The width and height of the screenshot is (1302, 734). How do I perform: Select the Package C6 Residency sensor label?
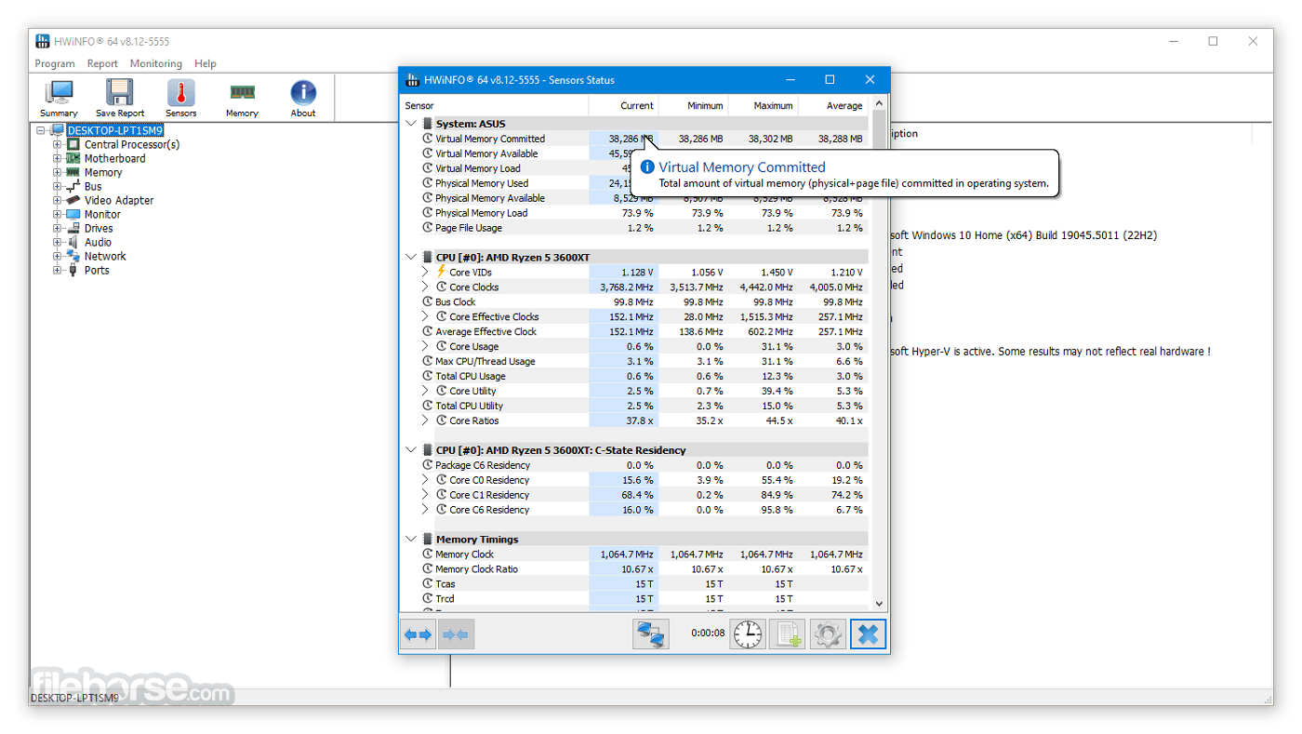click(483, 465)
